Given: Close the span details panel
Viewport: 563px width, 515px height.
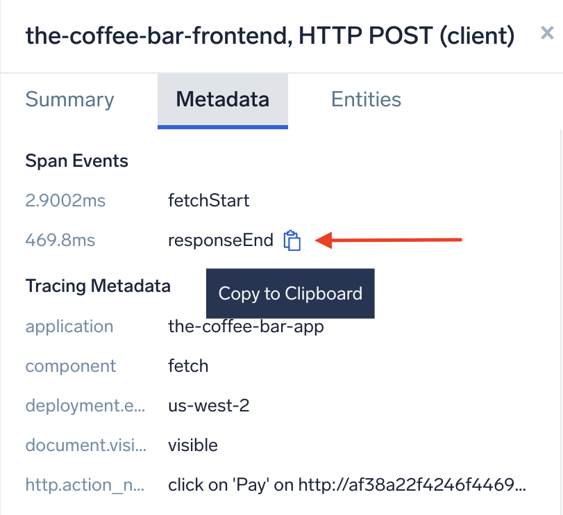Looking at the screenshot, I should (x=547, y=32).
